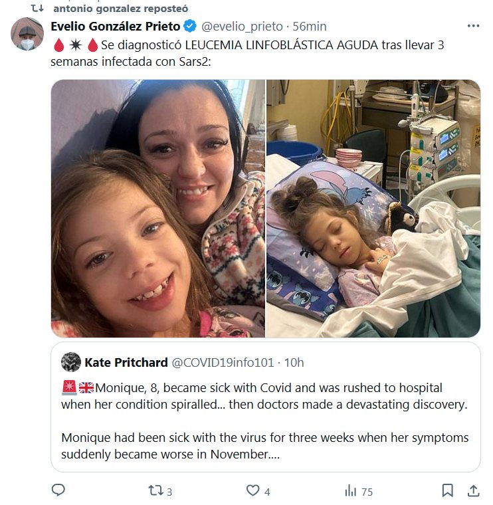The width and height of the screenshot is (493, 505).
Task: Open the 56min timestamp link
Action: pos(310,27)
